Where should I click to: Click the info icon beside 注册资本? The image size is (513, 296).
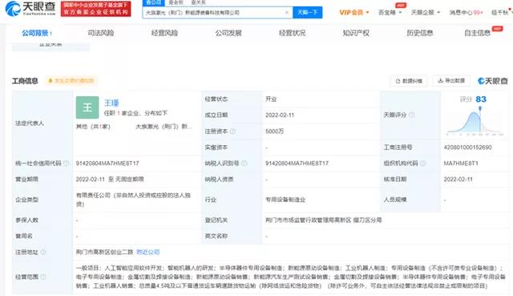click(x=232, y=132)
